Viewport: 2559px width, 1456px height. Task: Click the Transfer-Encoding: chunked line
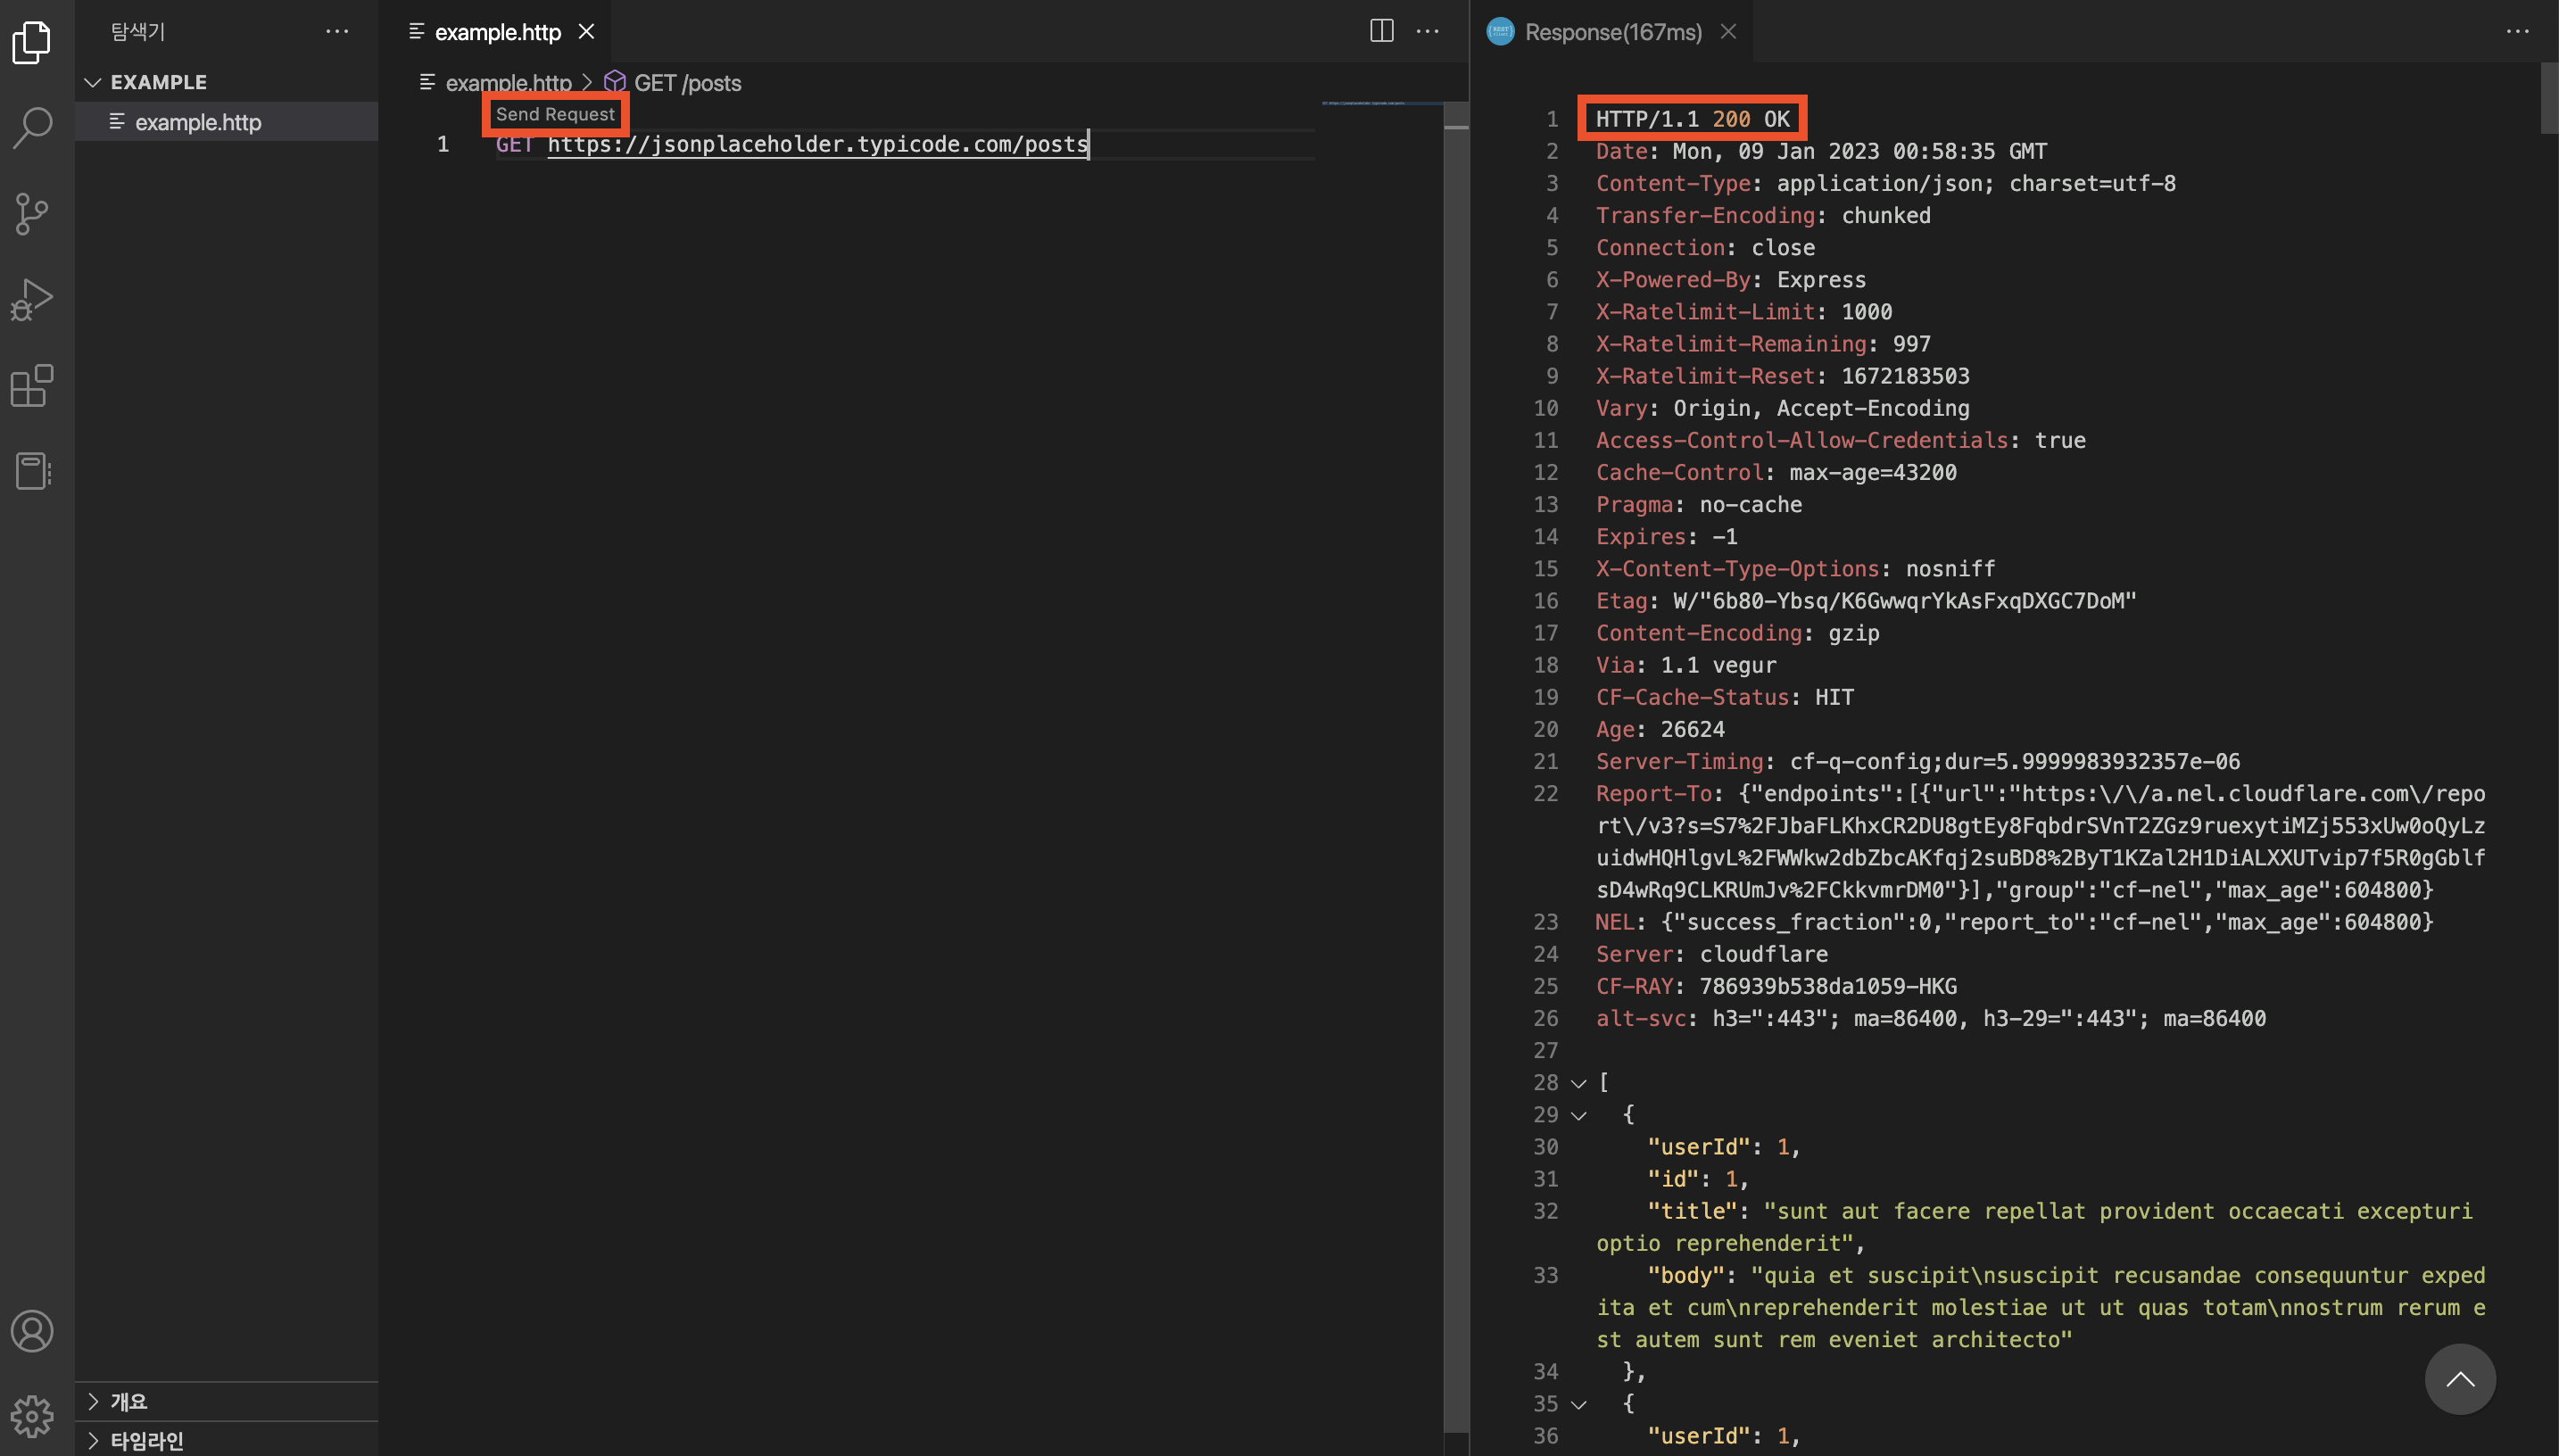1762,215
